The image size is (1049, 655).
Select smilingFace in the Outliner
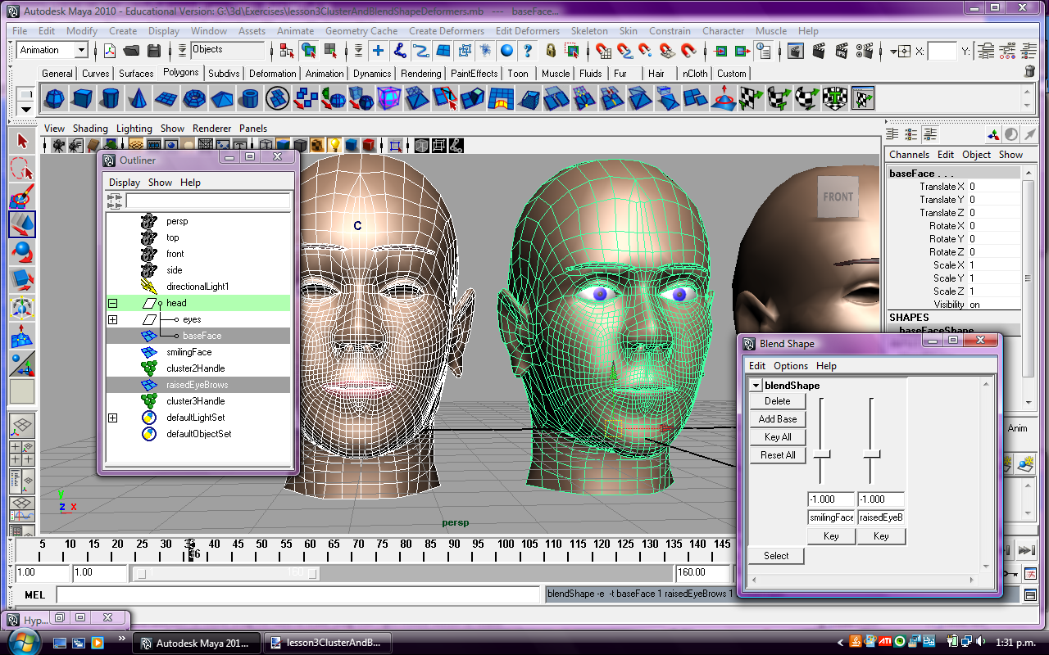pos(191,352)
